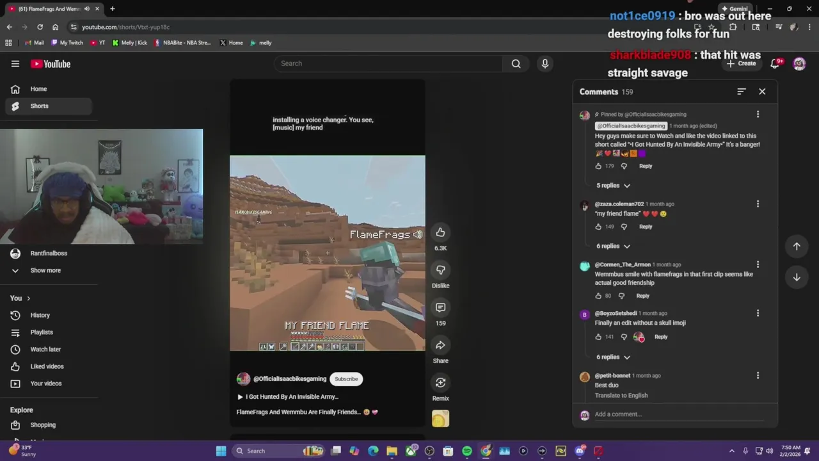
Task: Dislike zaza.coleman702's comment
Action: pyautogui.click(x=624, y=227)
